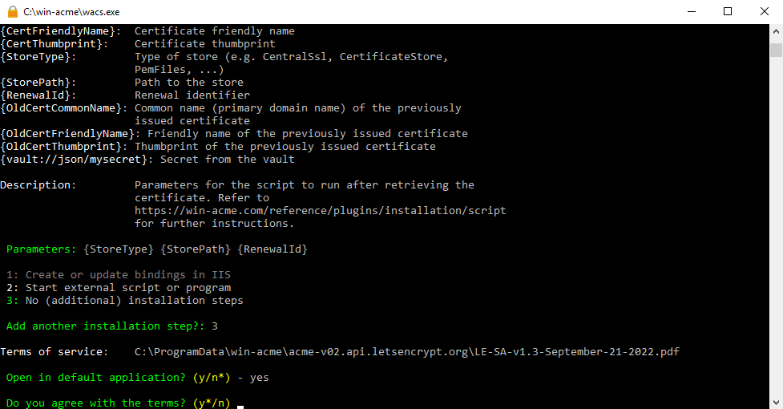Maximize the wacs.exe console window
The height and width of the screenshot is (409, 783).
(x=728, y=11)
